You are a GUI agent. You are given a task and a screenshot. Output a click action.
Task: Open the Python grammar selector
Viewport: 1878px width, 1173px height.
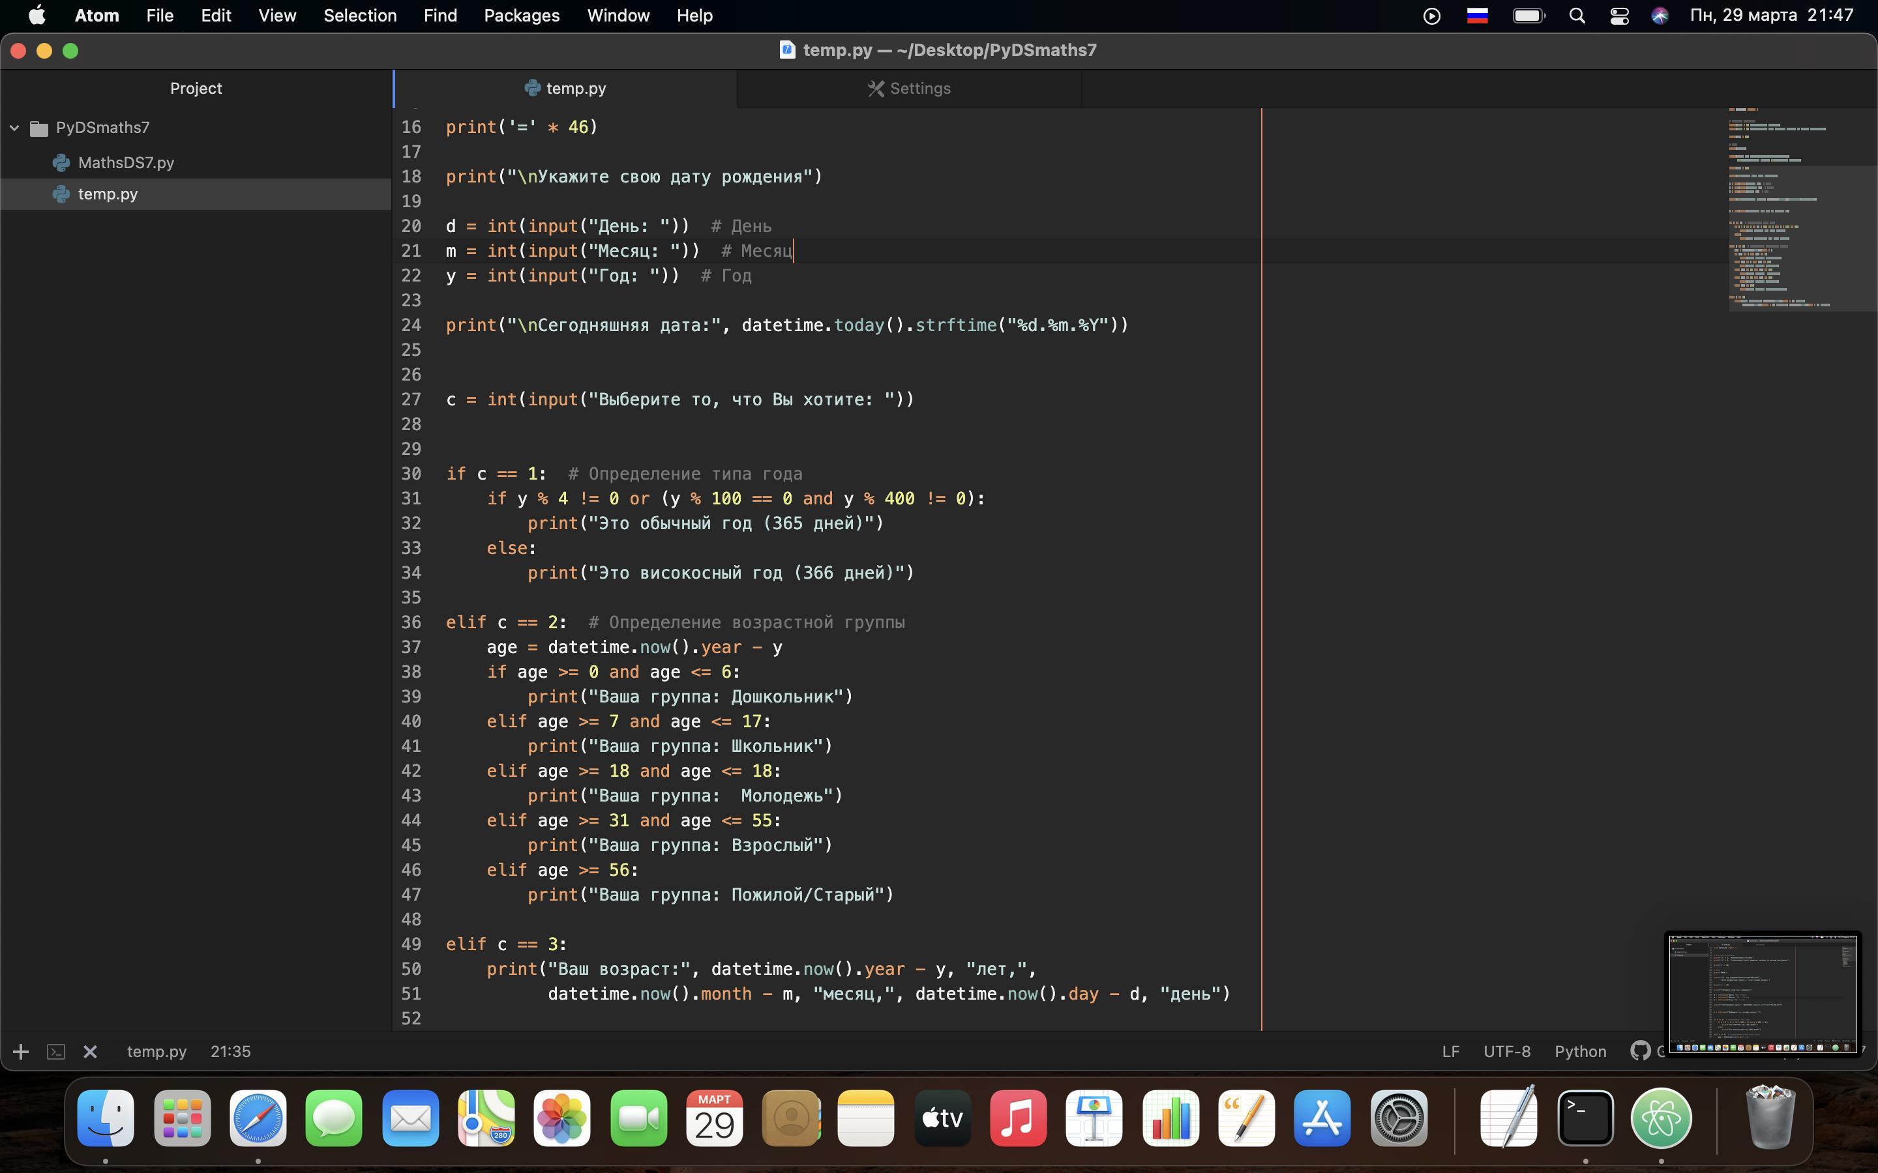click(x=1580, y=1051)
